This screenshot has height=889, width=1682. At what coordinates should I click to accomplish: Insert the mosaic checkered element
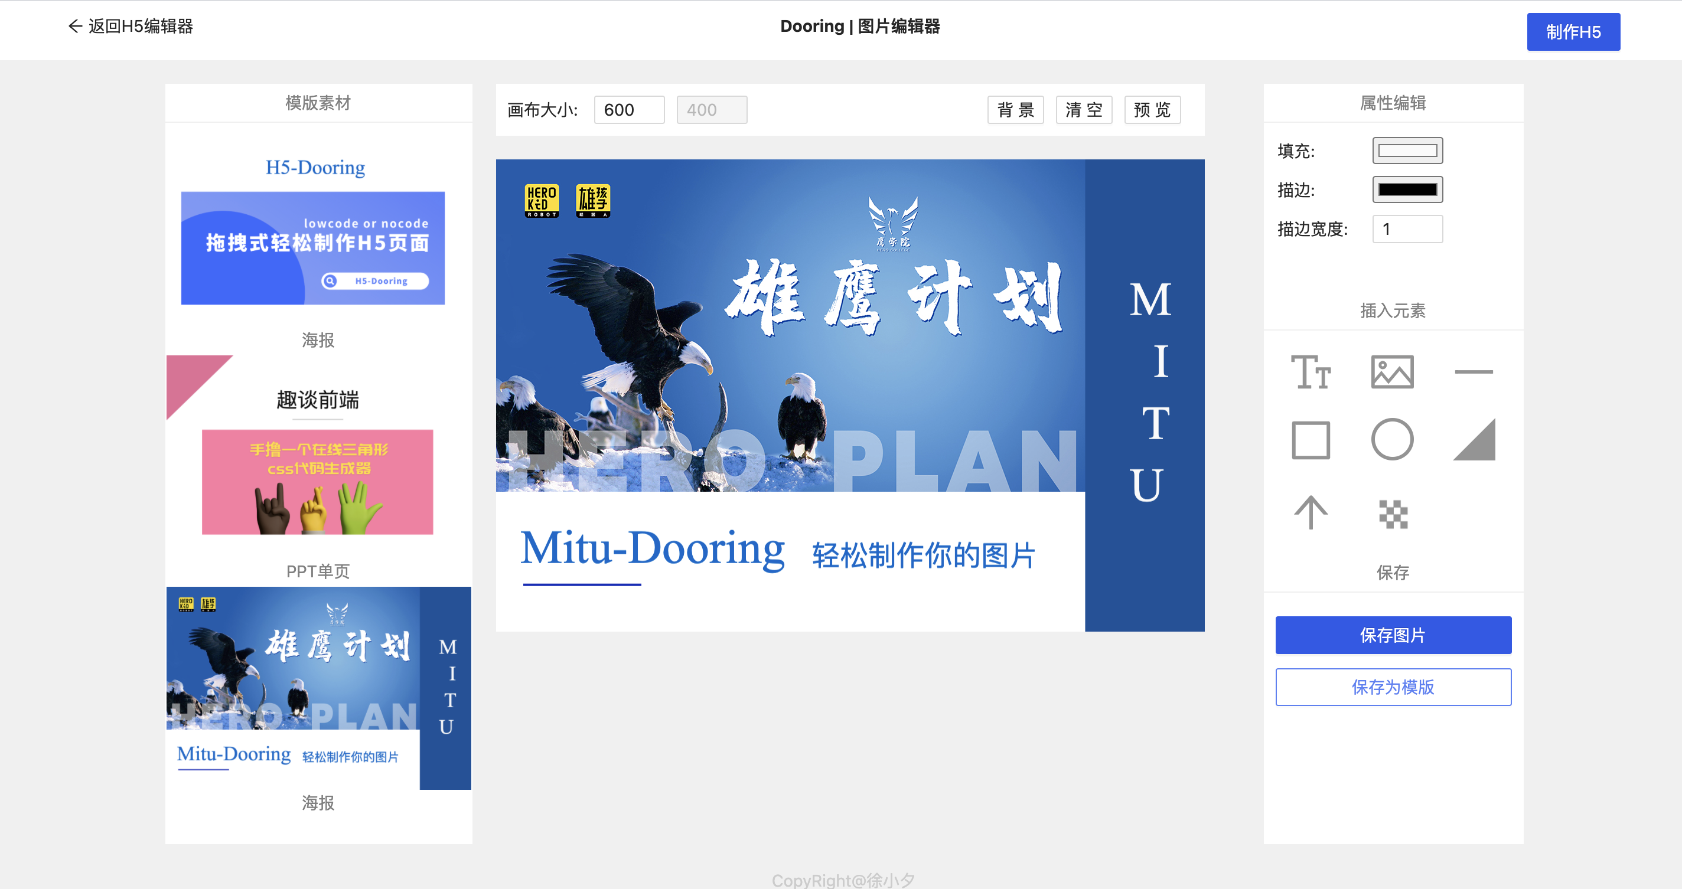point(1392,514)
